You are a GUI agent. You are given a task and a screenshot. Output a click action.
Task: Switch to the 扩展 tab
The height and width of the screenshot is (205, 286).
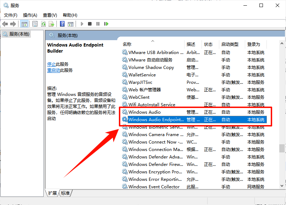[x=52, y=193]
